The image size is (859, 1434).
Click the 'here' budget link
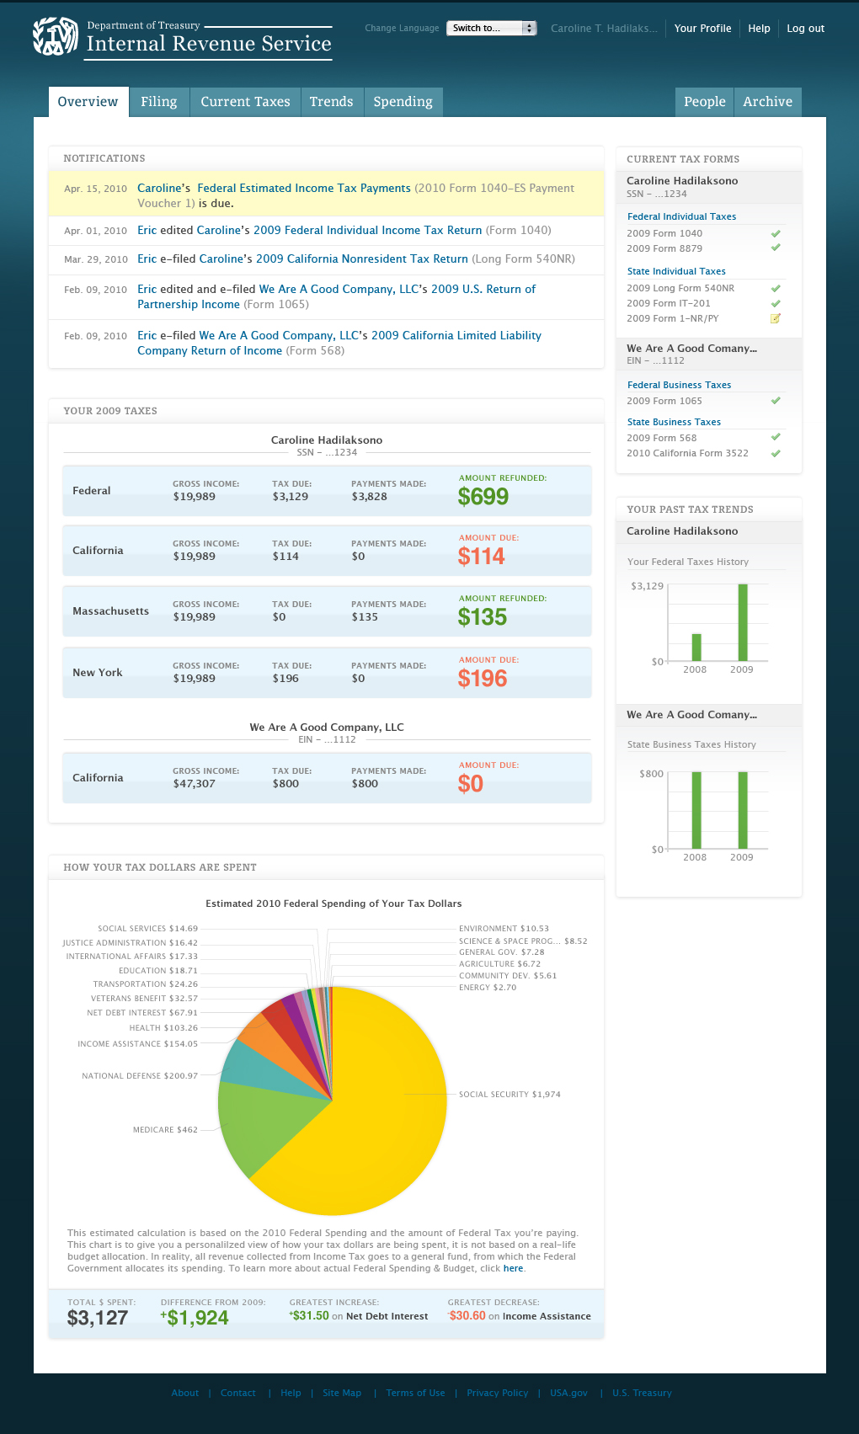click(514, 1268)
